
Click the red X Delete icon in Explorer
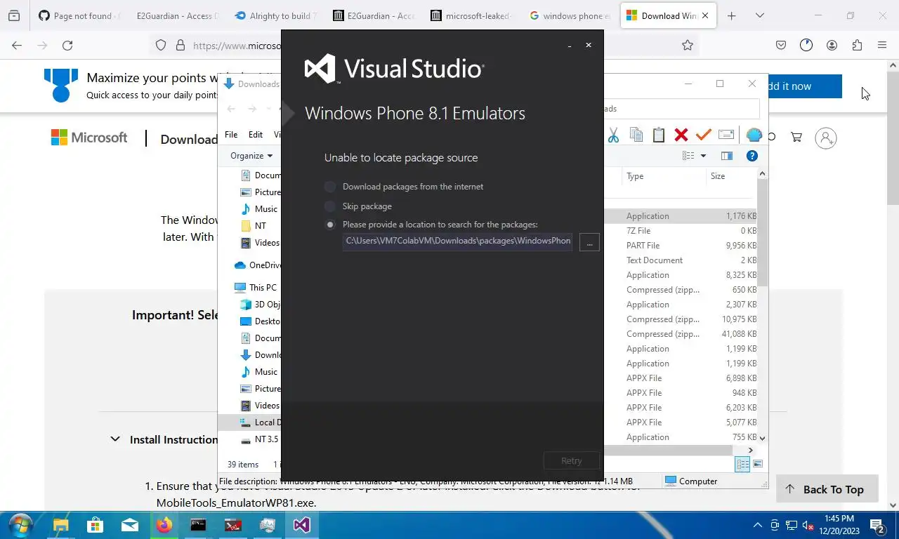point(681,135)
